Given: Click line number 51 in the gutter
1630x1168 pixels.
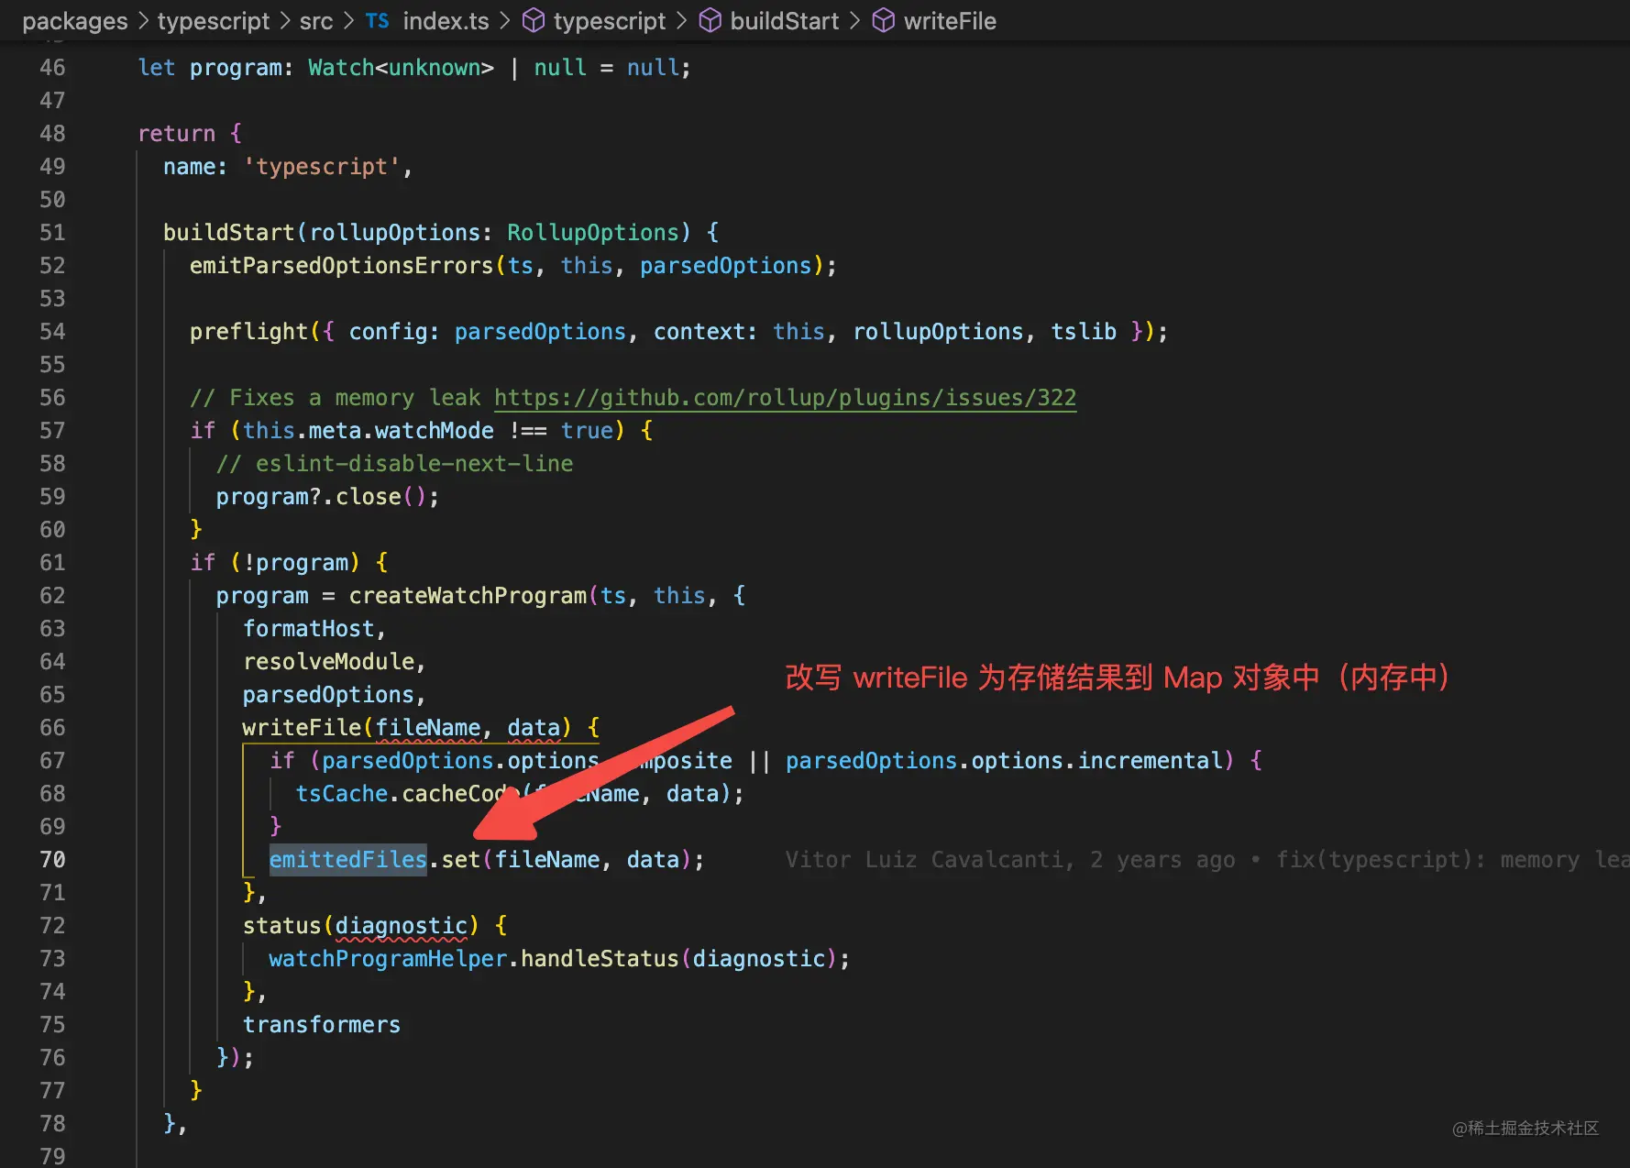Looking at the screenshot, I should click(x=52, y=233).
